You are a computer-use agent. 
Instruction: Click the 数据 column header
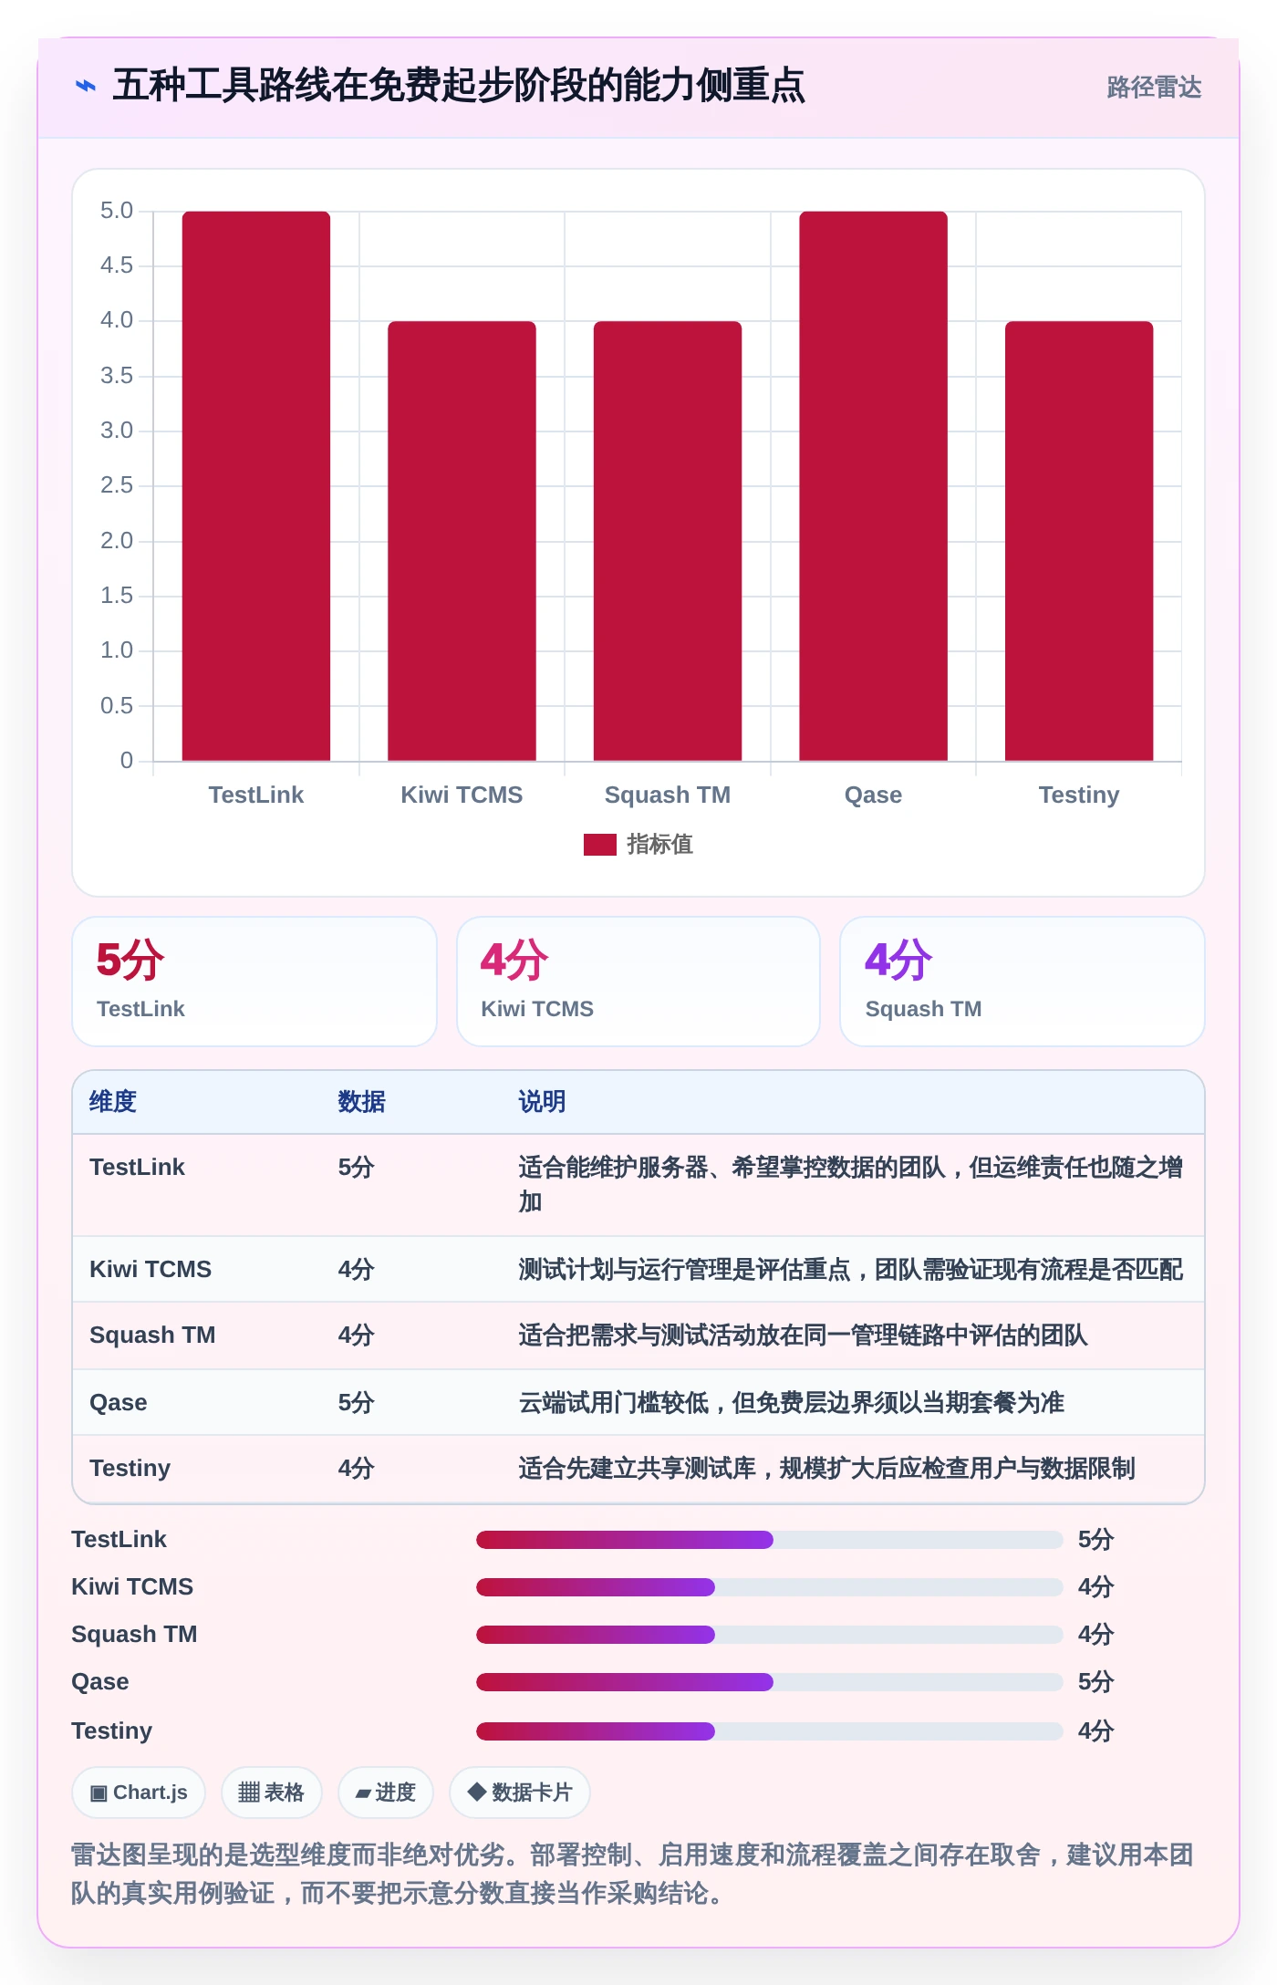[361, 1102]
